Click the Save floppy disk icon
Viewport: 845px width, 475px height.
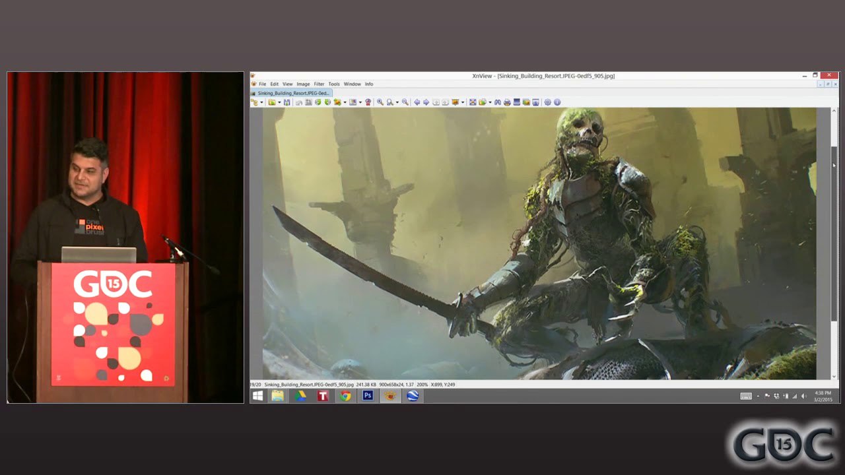pos(287,102)
